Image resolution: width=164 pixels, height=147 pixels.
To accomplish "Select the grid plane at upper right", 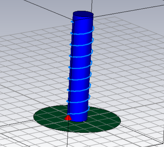I will click(x=131, y=31).
